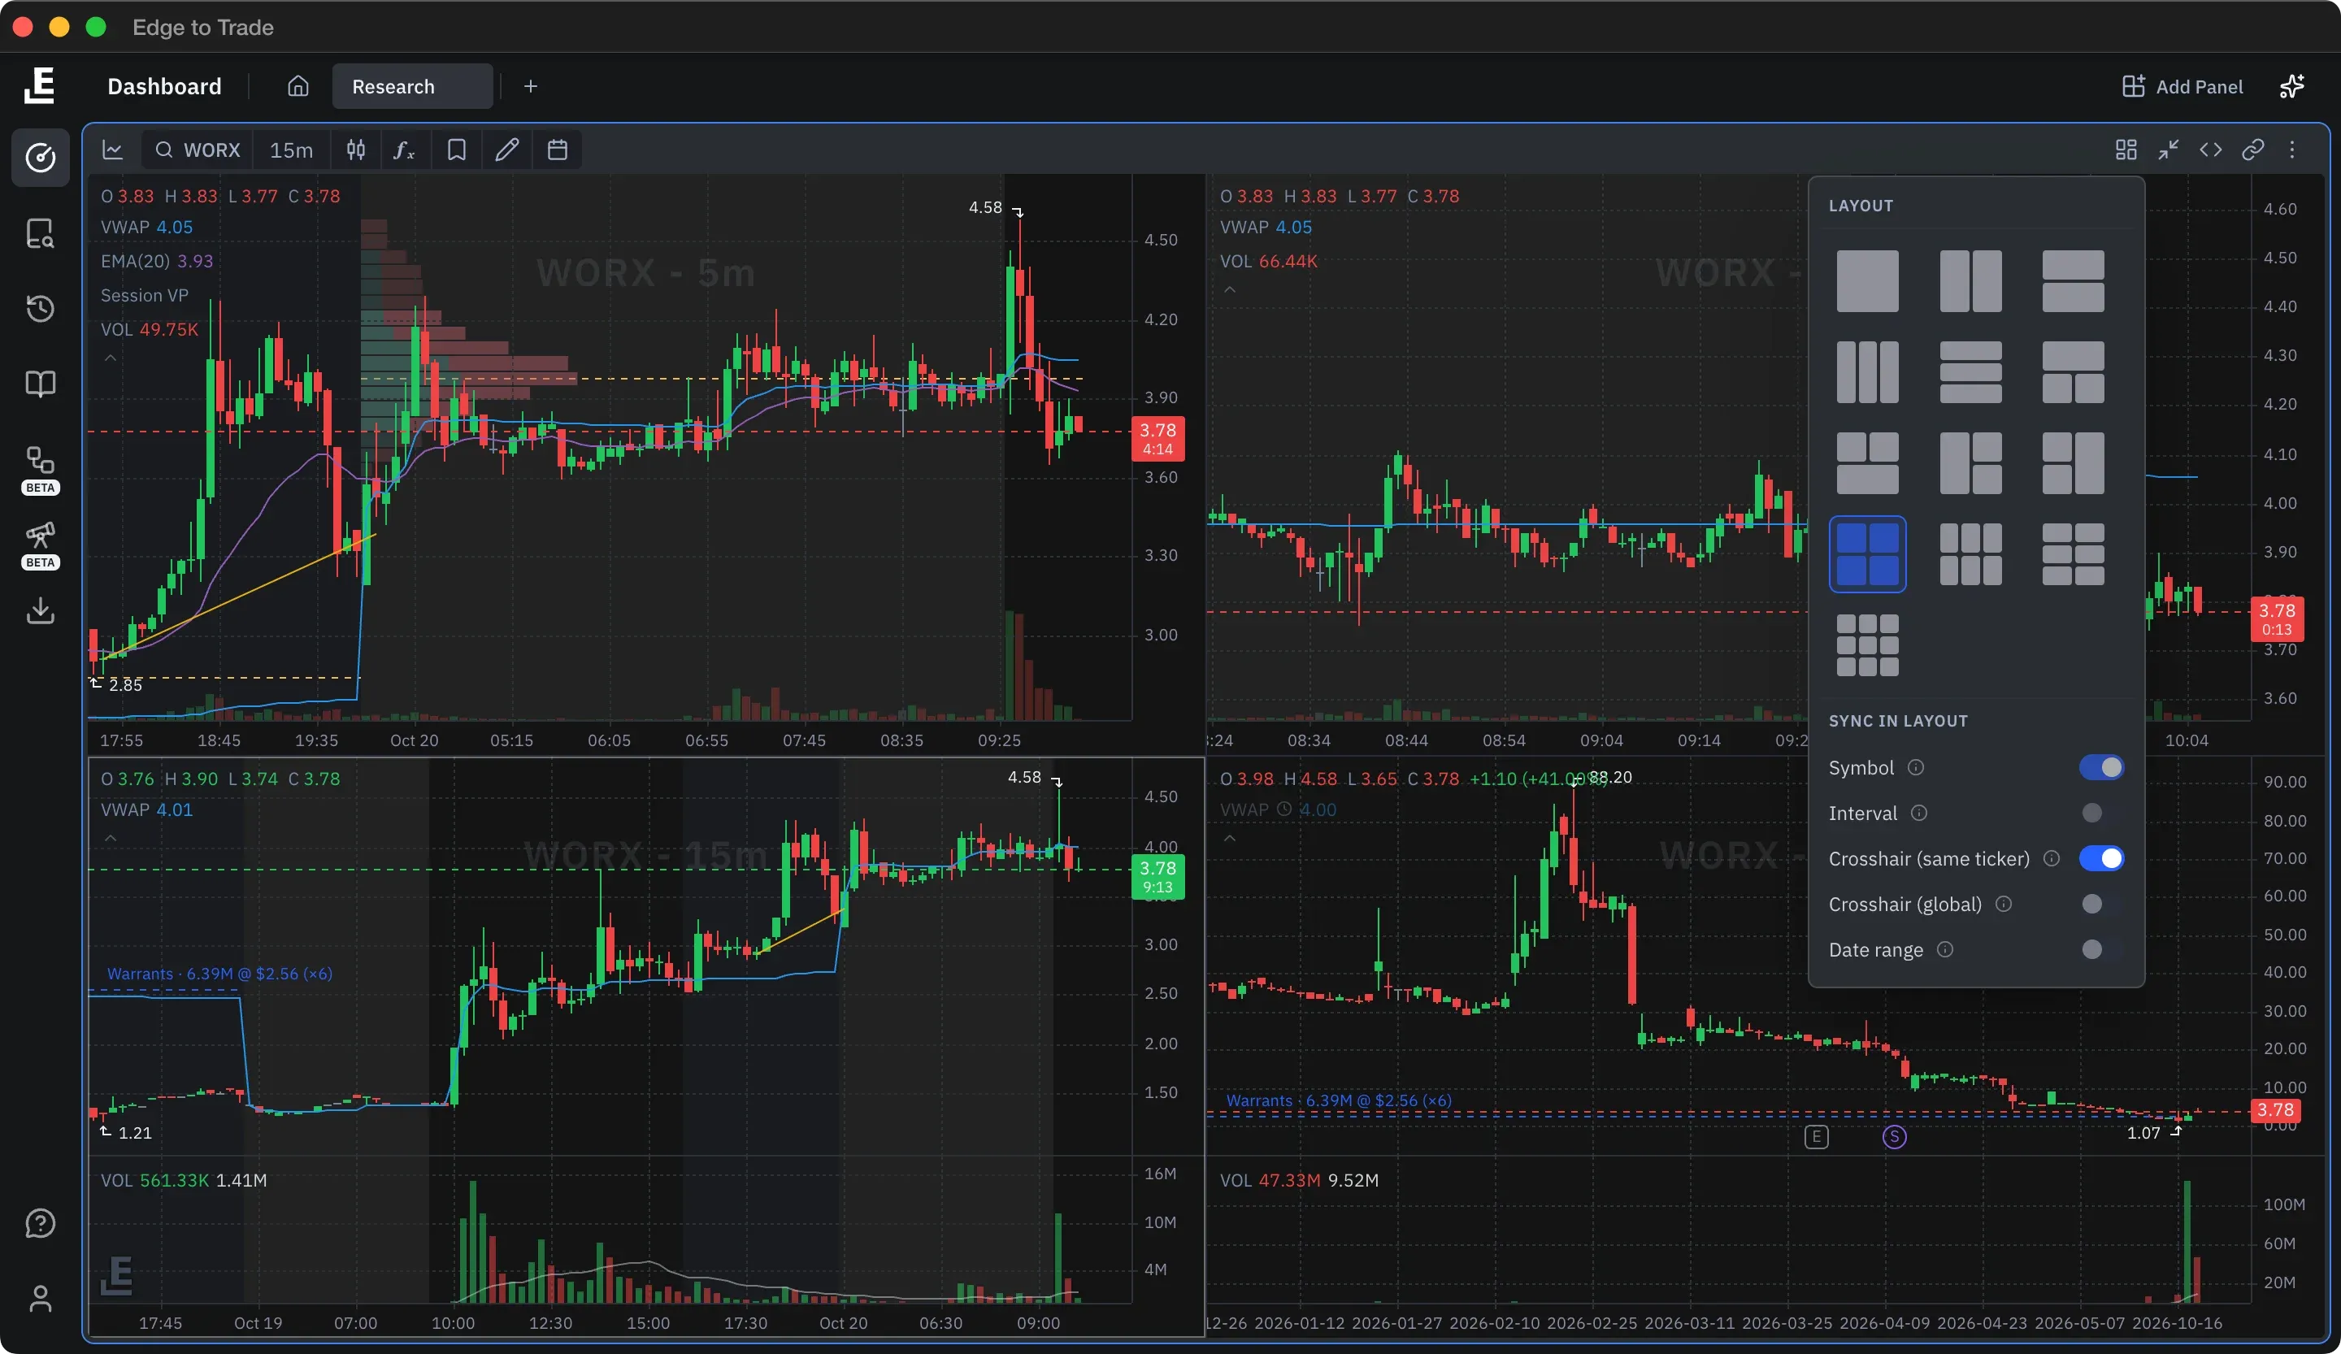
Task: Collapse legend chevron in WORX 15m chart
Action: pos(111,838)
